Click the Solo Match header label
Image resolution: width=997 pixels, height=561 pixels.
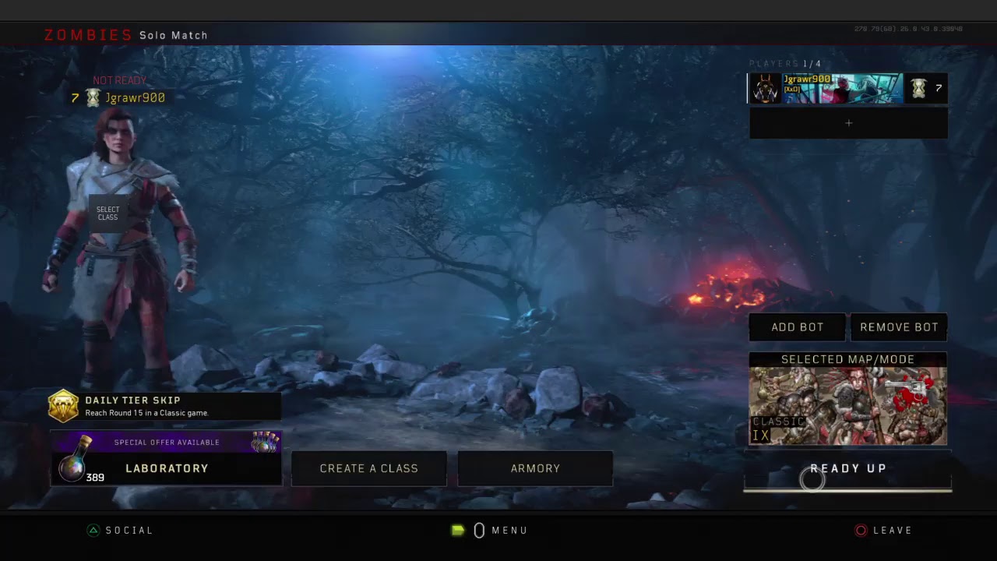click(174, 35)
